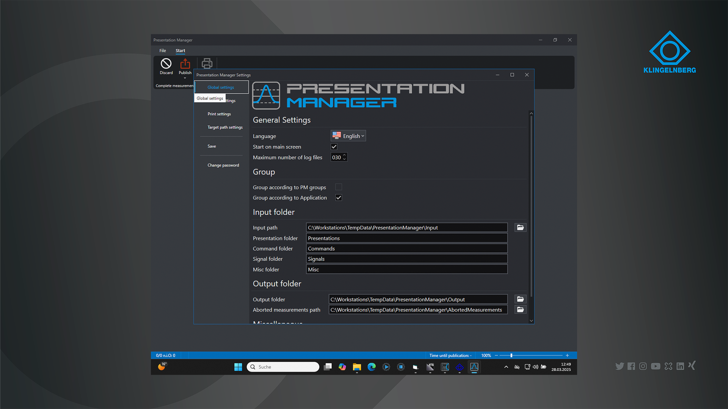Click the Time until publication status text

tap(450, 356)
